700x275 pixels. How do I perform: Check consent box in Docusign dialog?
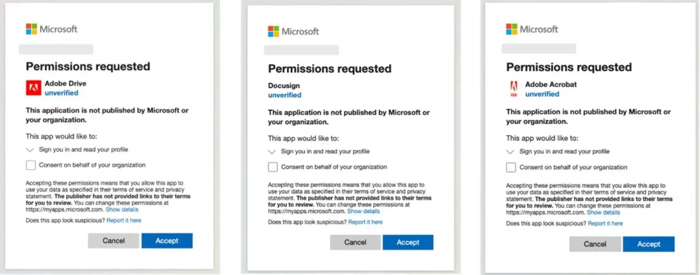coord(273,167)
